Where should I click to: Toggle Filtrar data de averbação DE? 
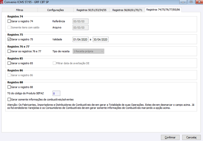[x=54, y=63]
